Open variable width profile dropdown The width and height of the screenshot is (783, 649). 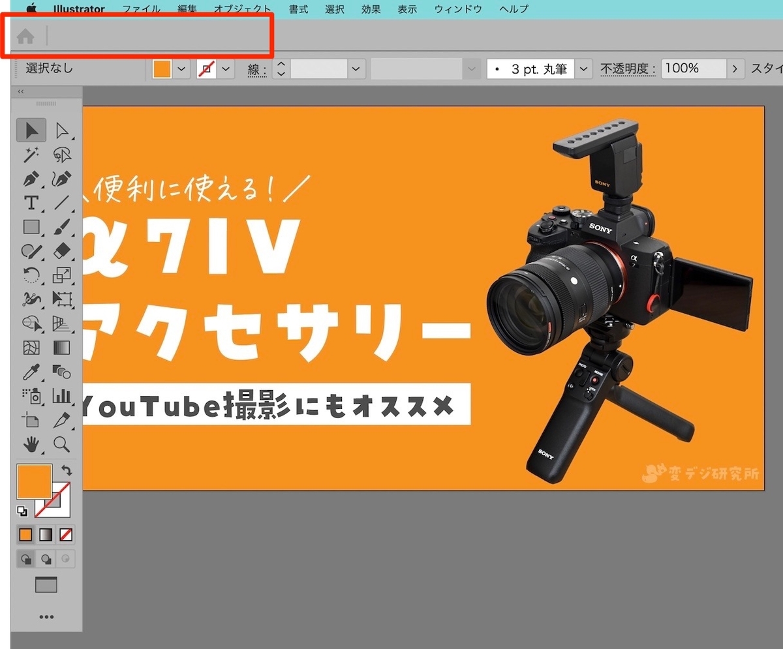(x=472, y=68)
